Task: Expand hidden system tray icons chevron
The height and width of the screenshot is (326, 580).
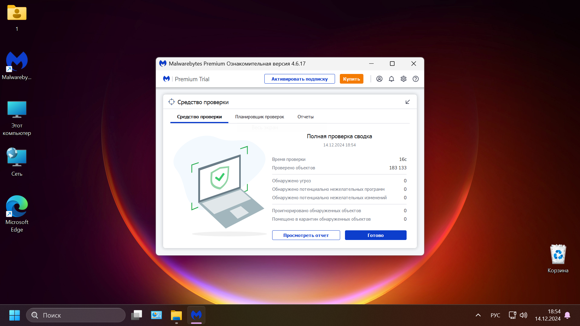Action: [478, 315]
